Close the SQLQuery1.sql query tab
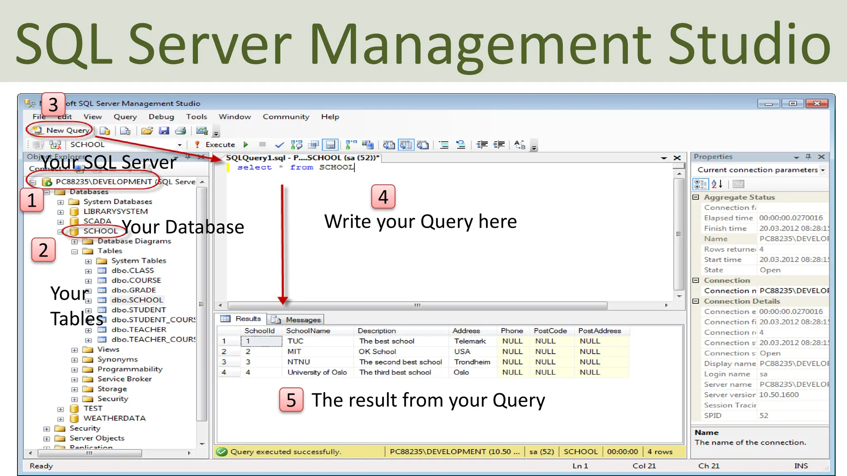The image size is (847, 476). click(677, 158)
